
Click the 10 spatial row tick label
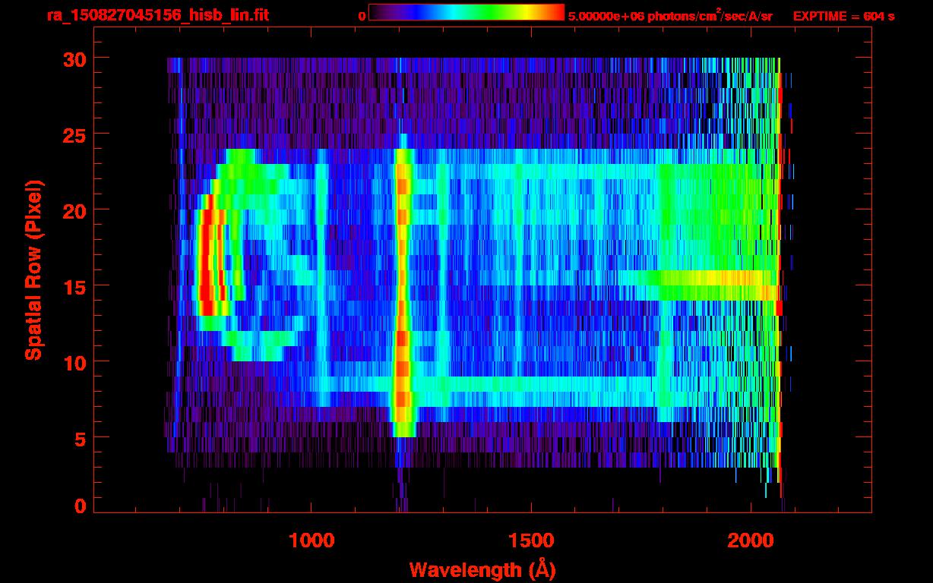74,362
